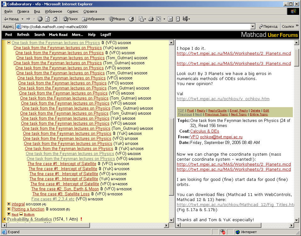Click attachment paperclip on Plotting a function
Viewport: 301px width, 236px height.
[47, 209]
